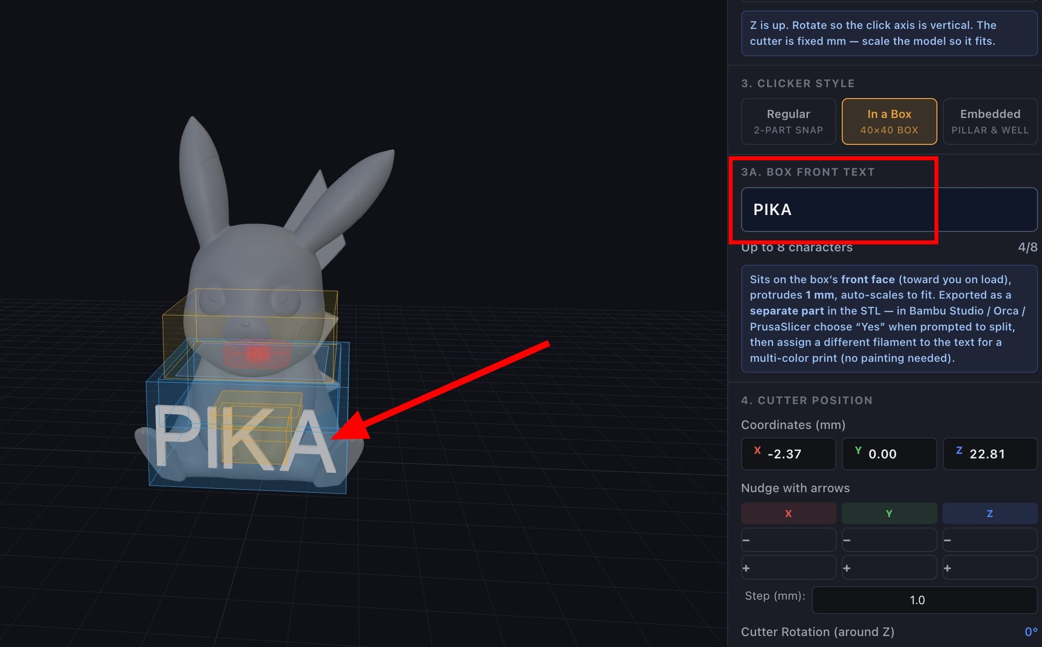1042x647 pixels.
Task: Click the blue Z axis header
Action: pyautogui.click(x=990, y=513)
